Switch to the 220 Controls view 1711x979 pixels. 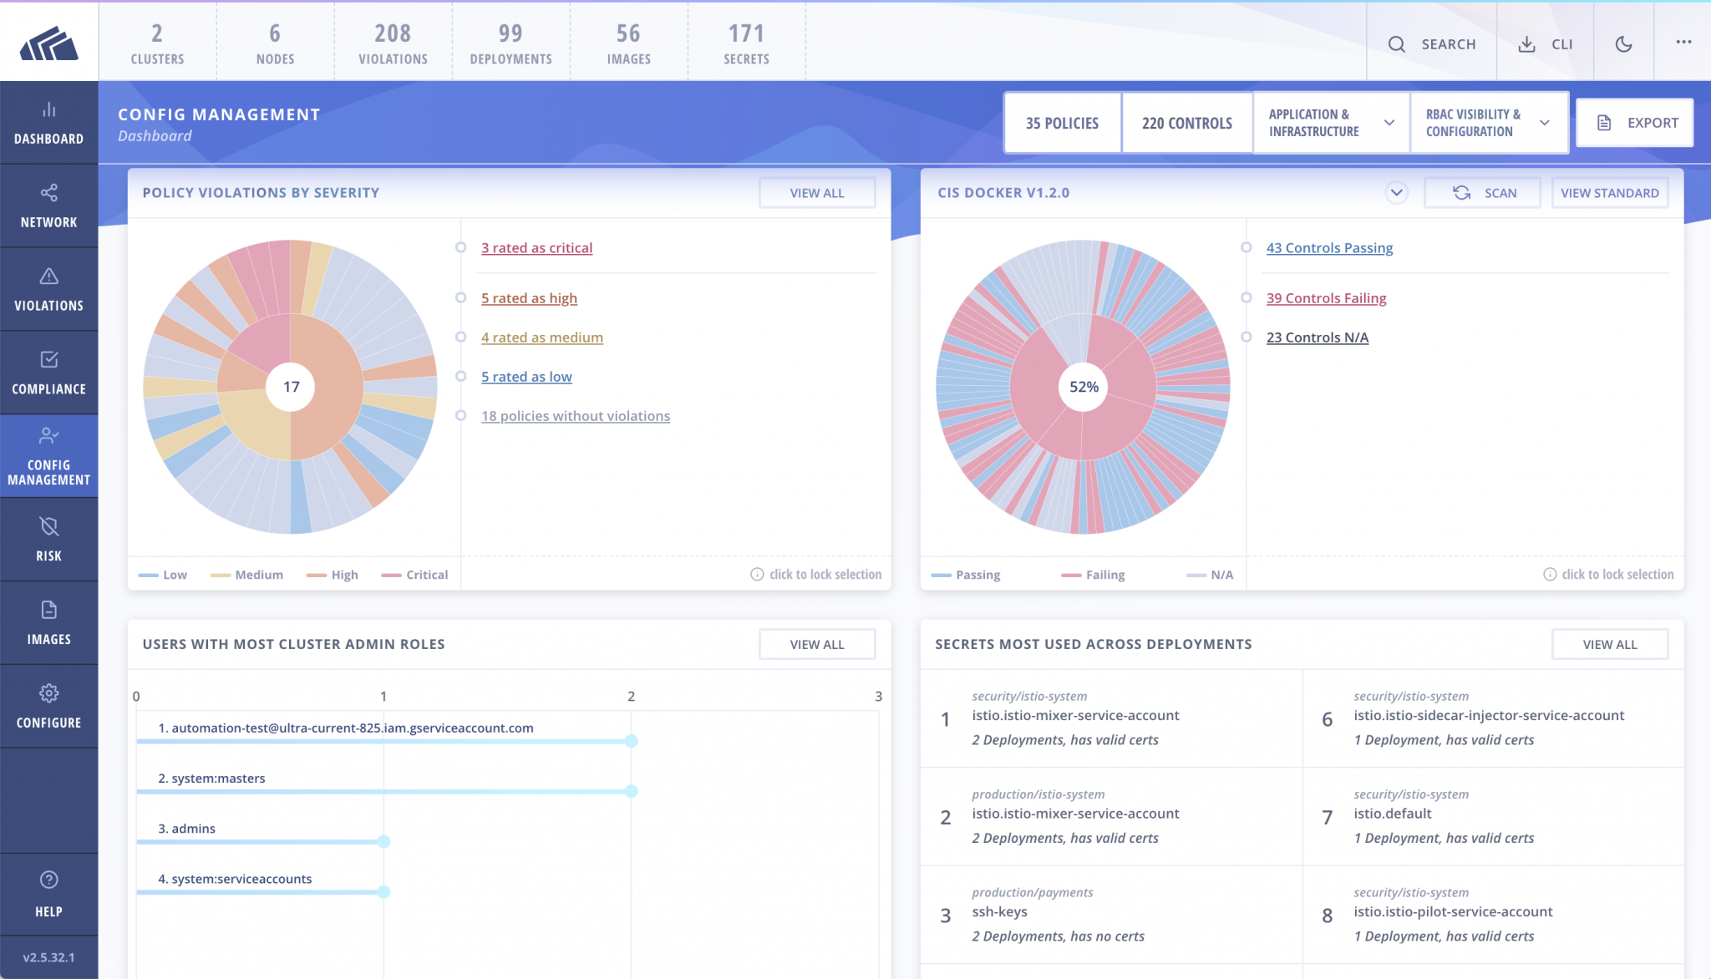click(x=1186, y=122)
